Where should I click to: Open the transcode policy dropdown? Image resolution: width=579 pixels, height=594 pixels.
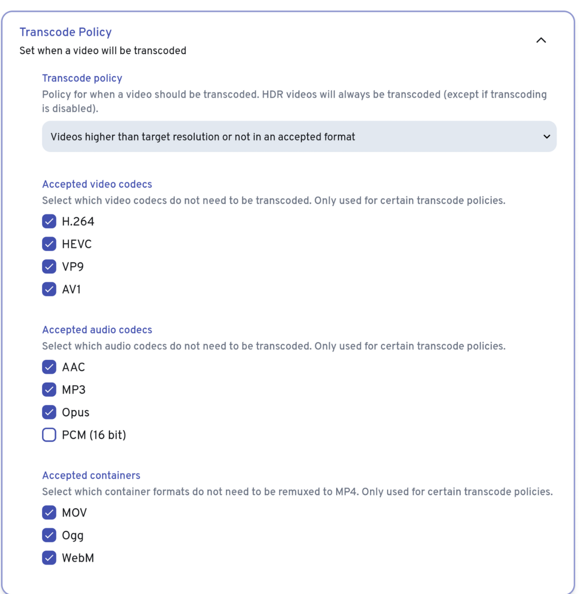pyautogui.click(x=299, y=136)
